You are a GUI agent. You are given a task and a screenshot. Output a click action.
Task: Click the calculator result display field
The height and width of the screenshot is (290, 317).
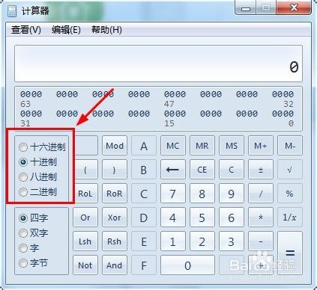[x=159, y=64]
